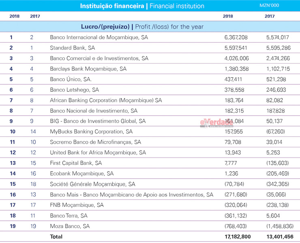Screen dimensions: 300x243
Task: Select the 'First Capital Bank, SA' name
Action: 76,163
